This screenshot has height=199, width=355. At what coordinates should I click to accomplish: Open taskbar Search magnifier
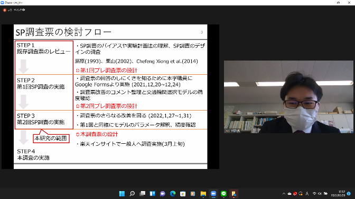click(132, 194)
